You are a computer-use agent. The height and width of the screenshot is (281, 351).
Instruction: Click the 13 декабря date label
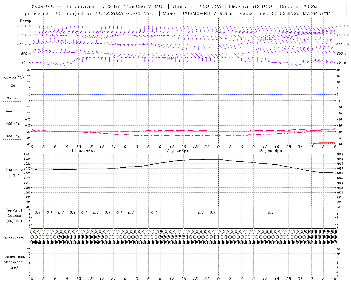tap(270, 151)
